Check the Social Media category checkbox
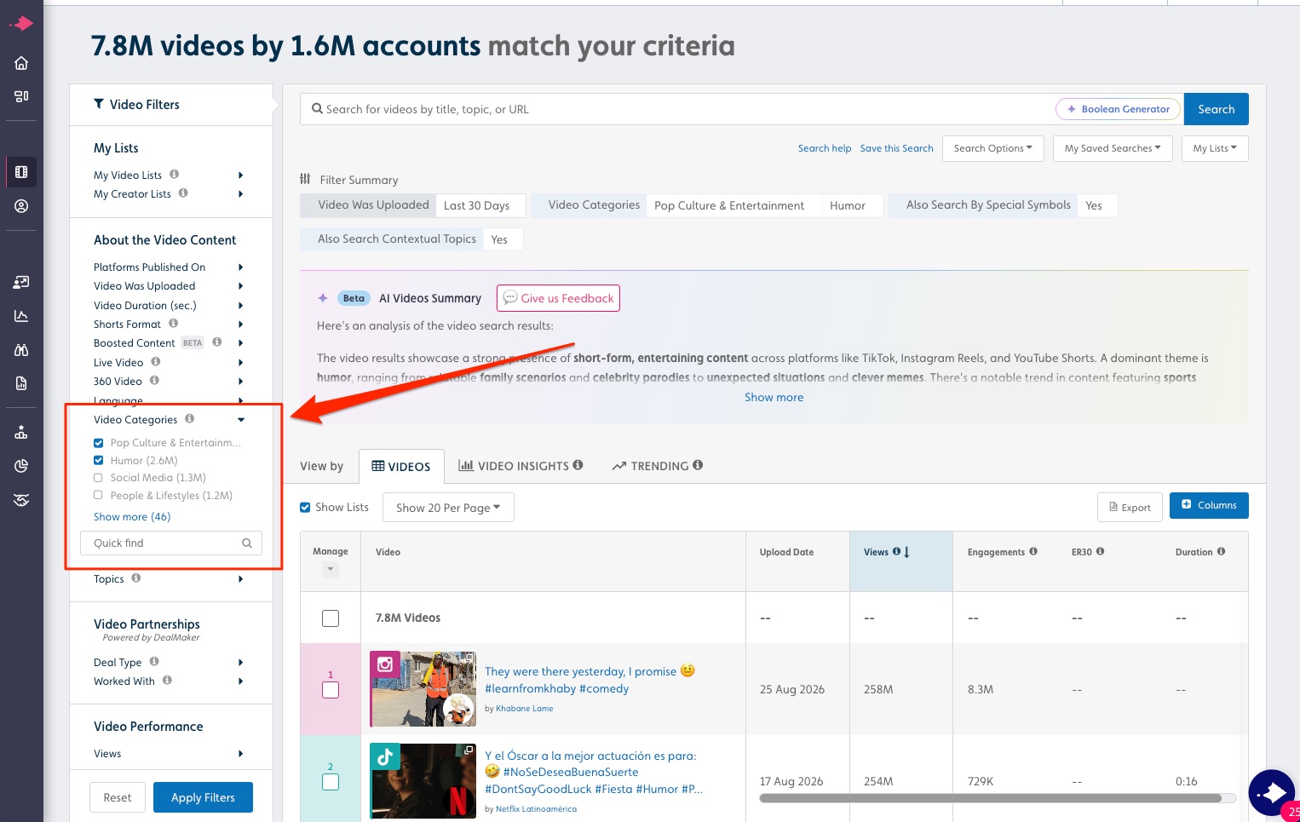The width and height of the screenshot is (1300, 822). (99, 478)
